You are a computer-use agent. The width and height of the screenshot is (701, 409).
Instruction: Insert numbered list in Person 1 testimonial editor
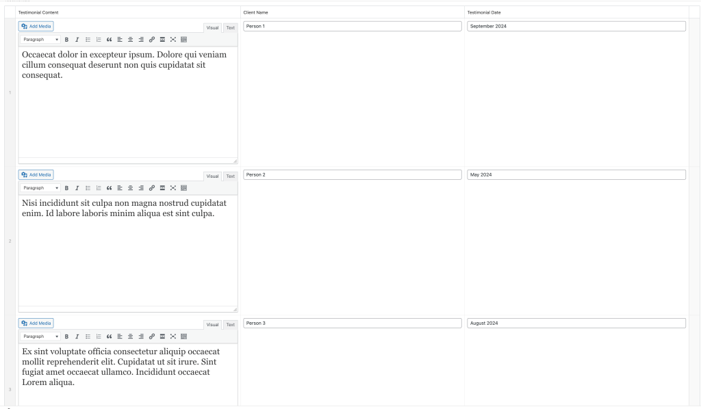pyautogui.click(x=99, y=40)
